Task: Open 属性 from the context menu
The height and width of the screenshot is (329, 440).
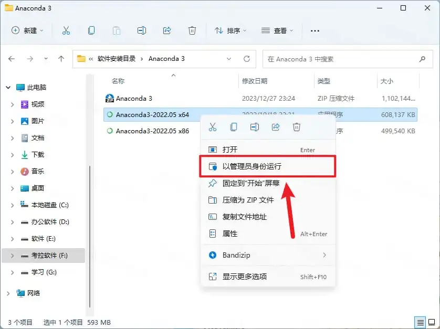Action: point(268,234)
